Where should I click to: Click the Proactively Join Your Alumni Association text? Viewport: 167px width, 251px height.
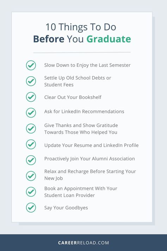[x=89, y=159]
